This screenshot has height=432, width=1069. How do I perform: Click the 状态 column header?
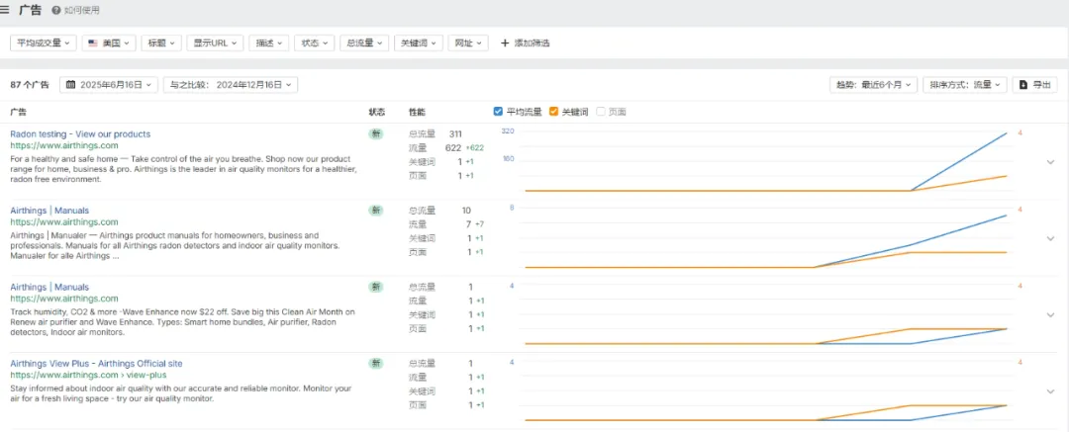(377, 112)
